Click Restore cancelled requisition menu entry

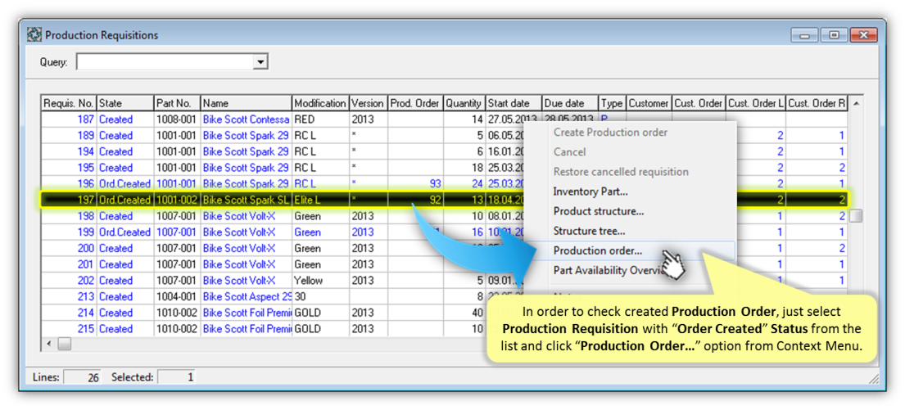click(621, 172)
